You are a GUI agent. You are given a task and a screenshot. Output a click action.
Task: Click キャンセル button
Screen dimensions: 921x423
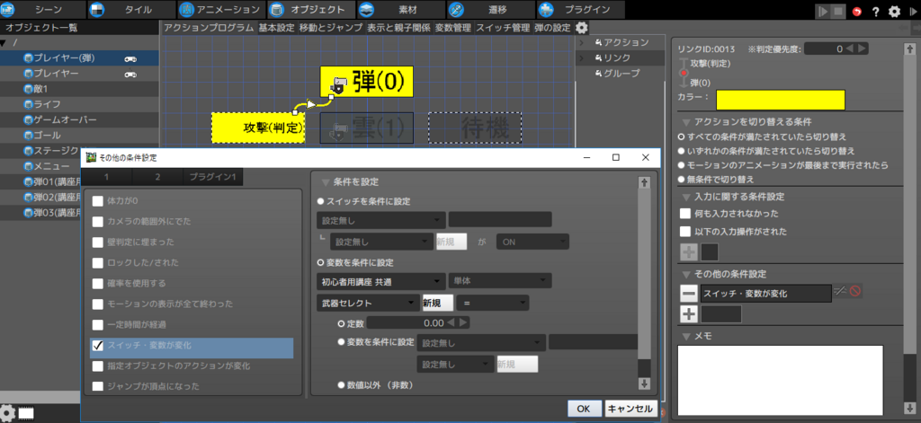tap(630, 409)
